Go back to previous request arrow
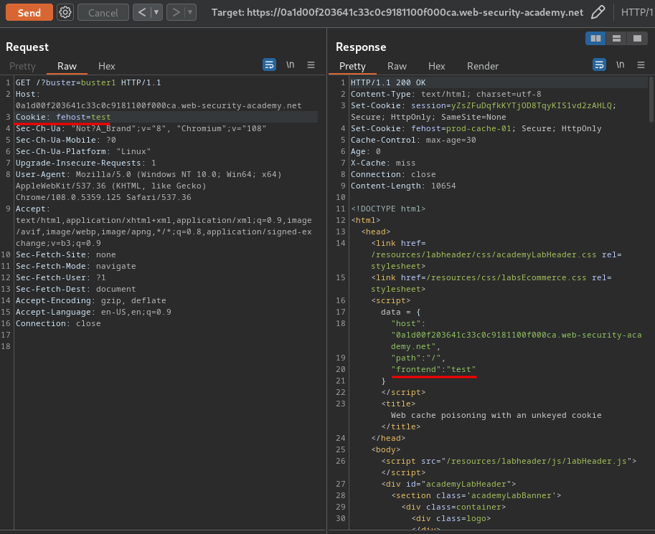655x534 pixels. click(x=142, y=12)
